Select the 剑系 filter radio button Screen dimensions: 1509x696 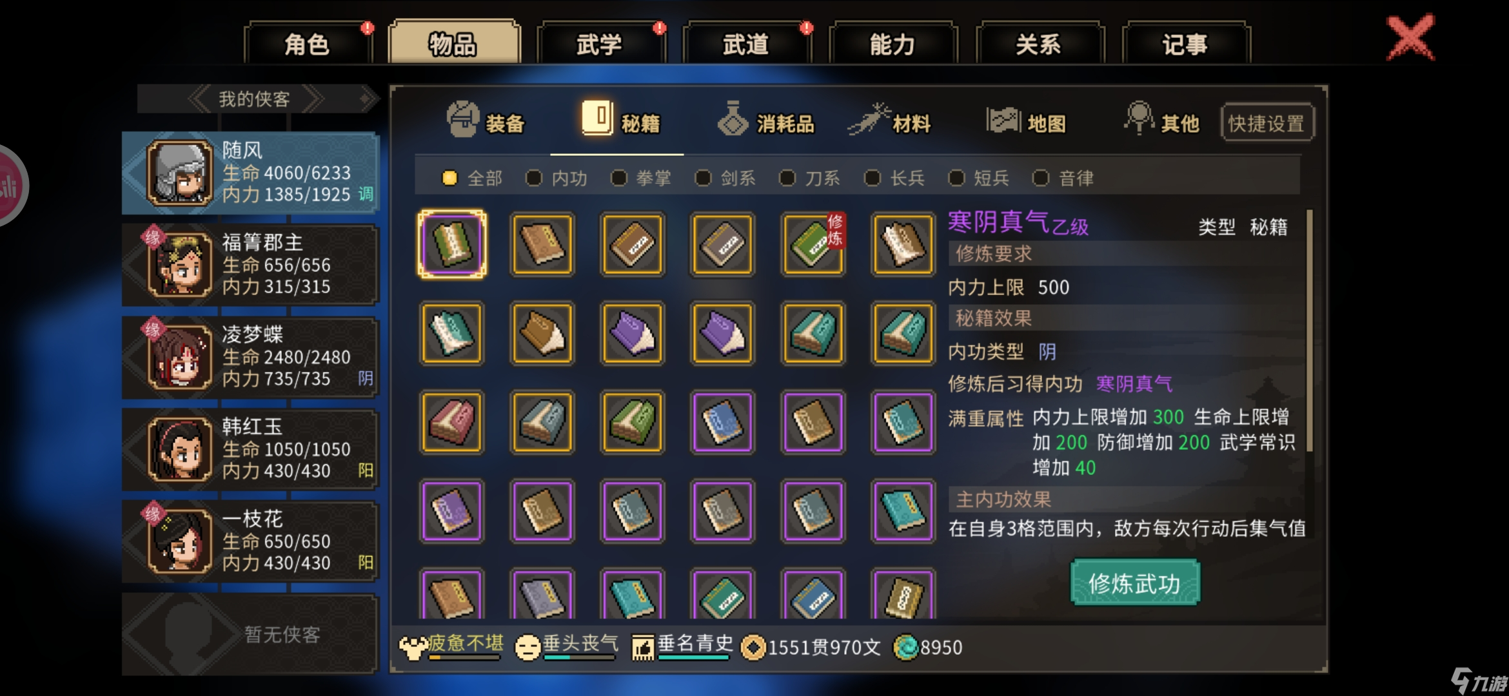pyautogui.click(x=703, y=178)
